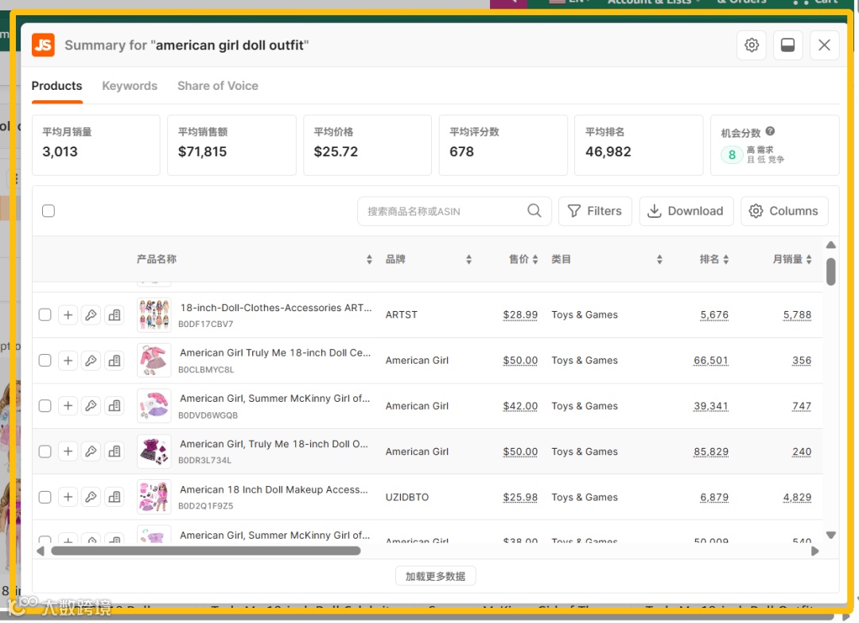Screen dimensions: 859x623
Task: Open tag icon for ARTST product row
Action: 91,315
